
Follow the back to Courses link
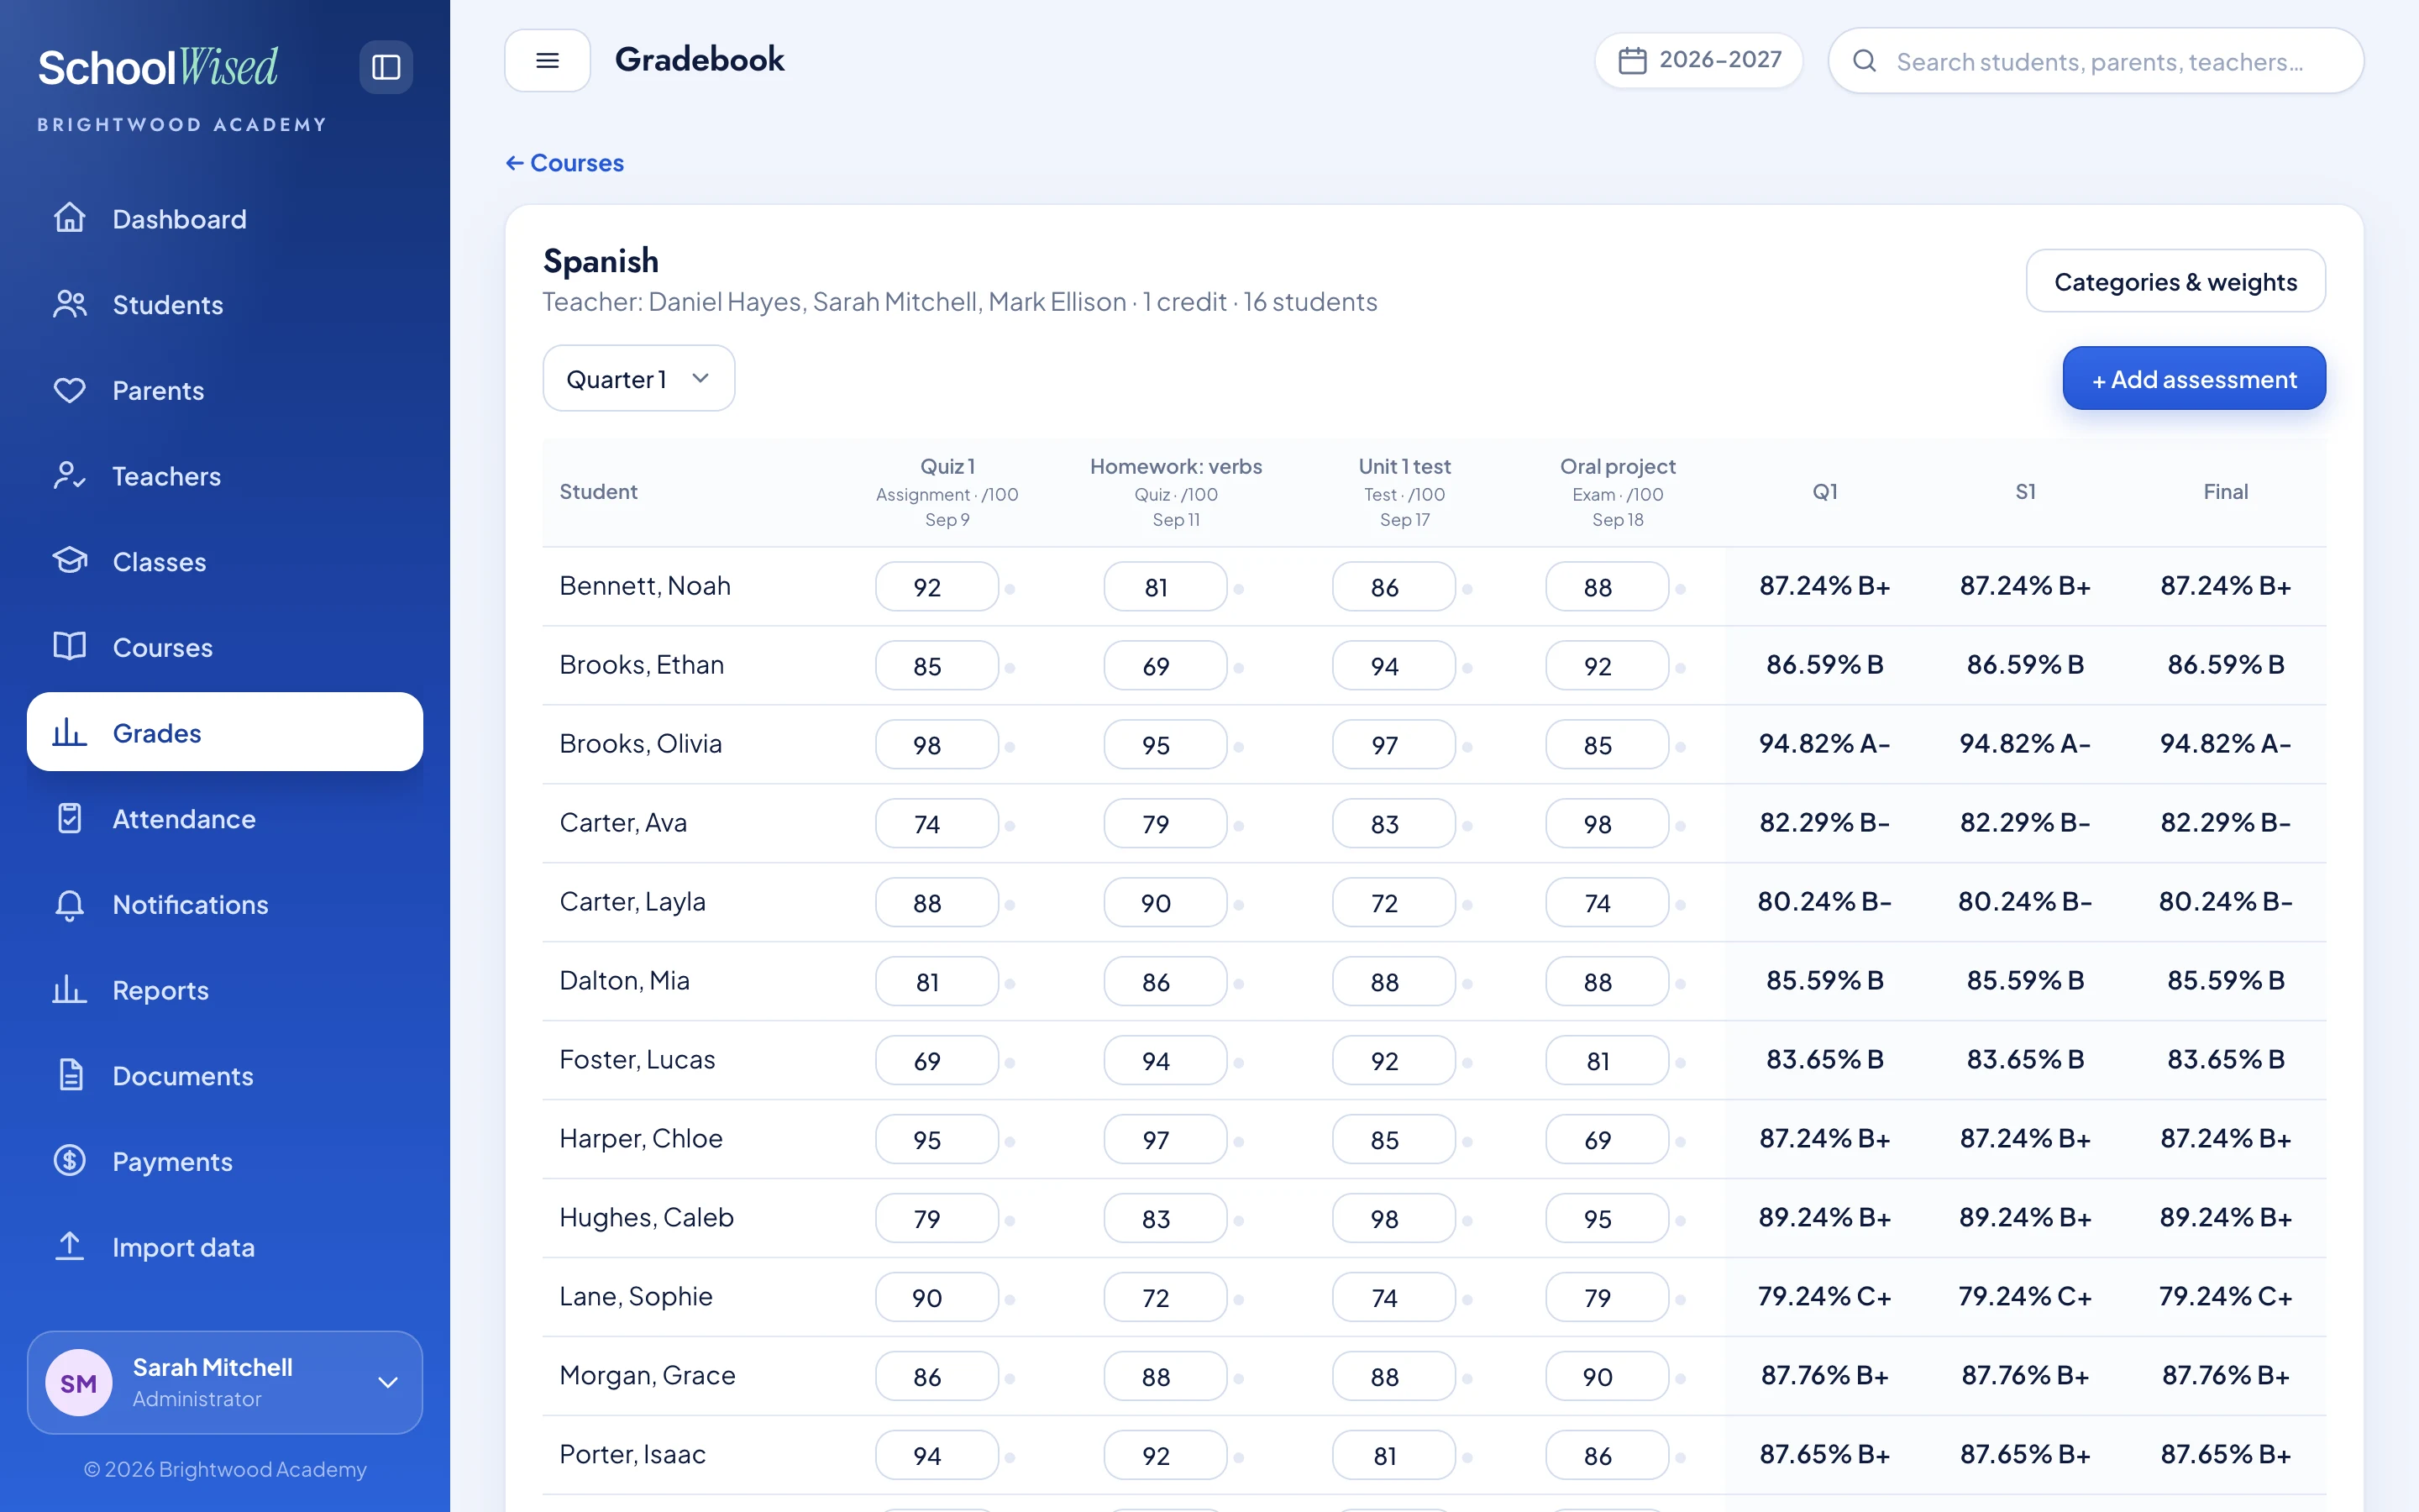(564, 162)
